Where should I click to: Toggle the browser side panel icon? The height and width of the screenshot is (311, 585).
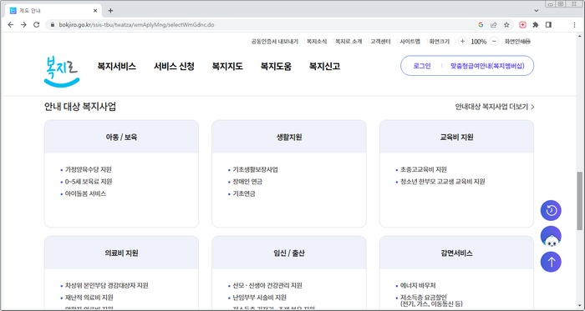point(548,25)
